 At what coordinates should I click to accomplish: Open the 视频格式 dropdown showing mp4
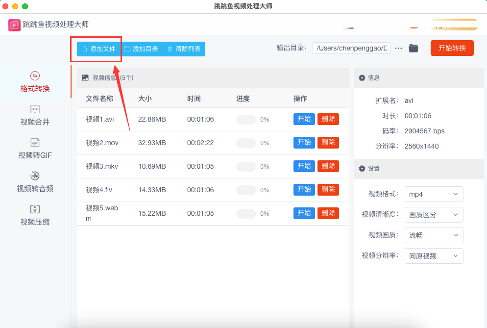coord(434,194)
